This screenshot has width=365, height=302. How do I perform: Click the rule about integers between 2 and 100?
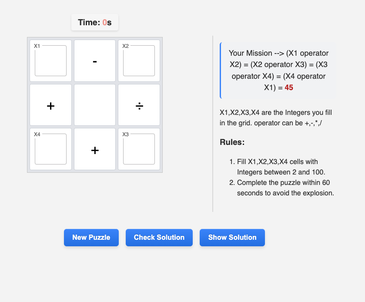click(x=281, y=166)
